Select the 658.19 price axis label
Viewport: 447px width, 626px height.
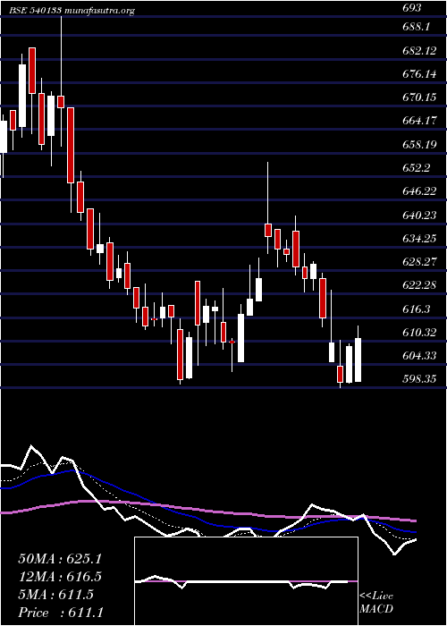(x=420, y=144)
